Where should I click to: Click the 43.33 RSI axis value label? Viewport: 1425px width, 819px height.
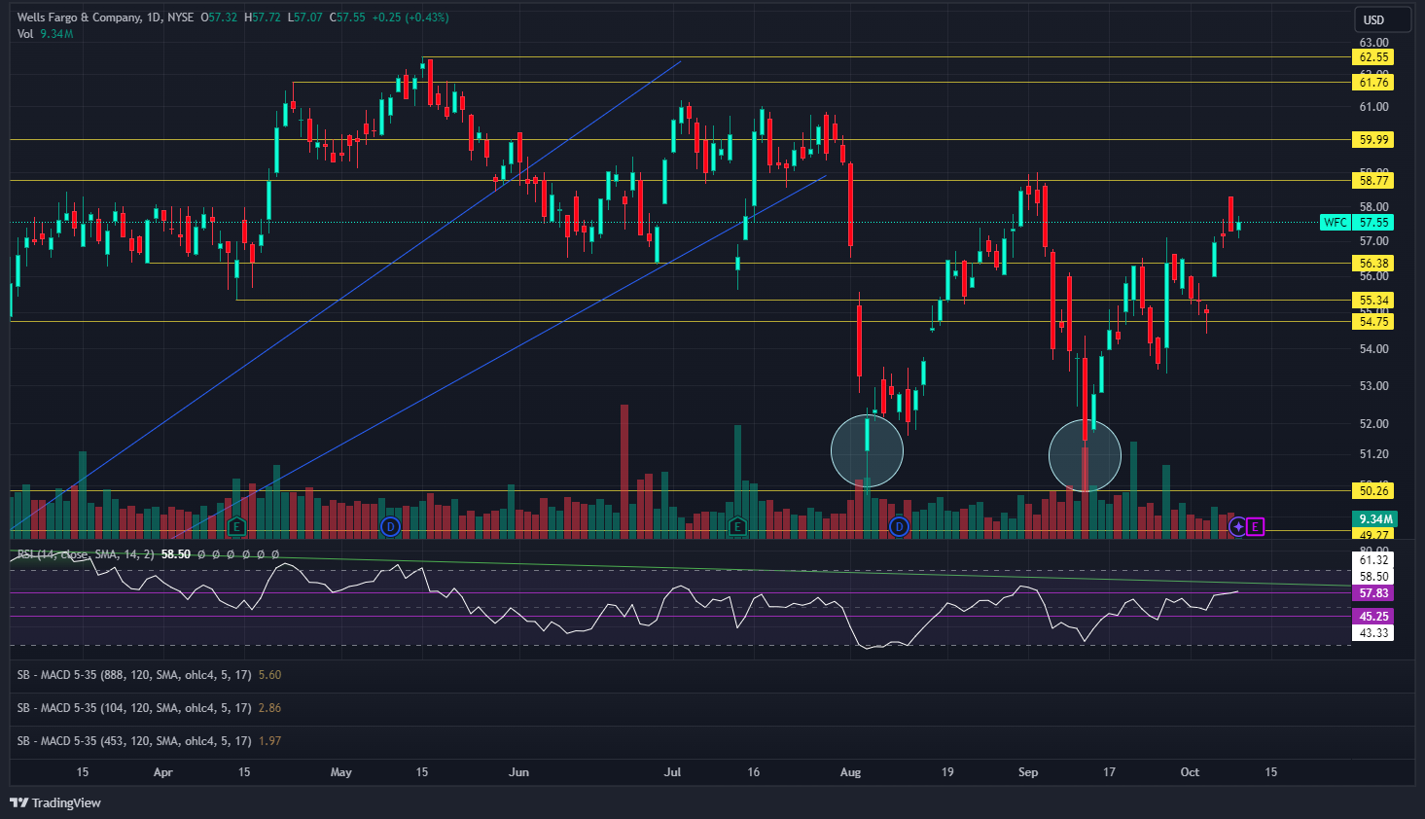(1373, 633)
